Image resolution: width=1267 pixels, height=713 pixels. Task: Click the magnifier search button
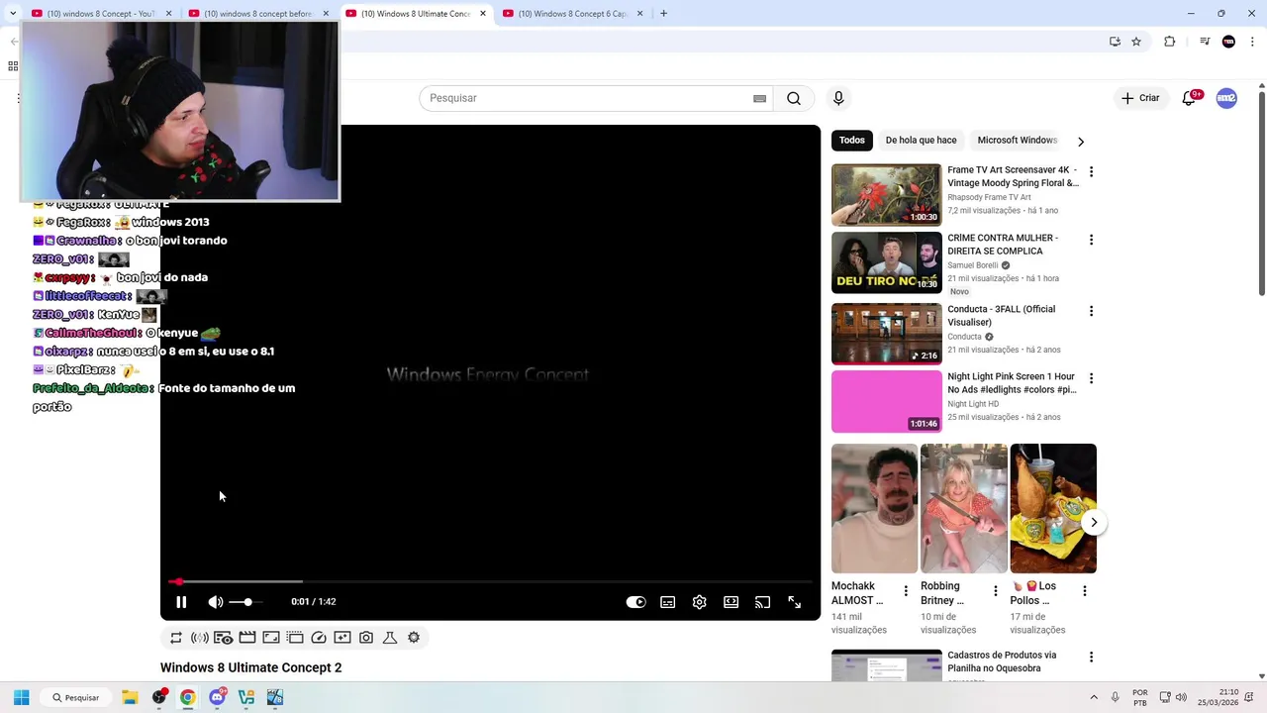pyautogui.click(x=794, y=98)
